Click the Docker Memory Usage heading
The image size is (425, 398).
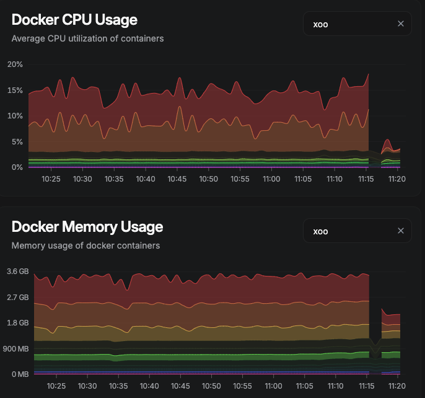pyautogui.click(x=87, y=227)
